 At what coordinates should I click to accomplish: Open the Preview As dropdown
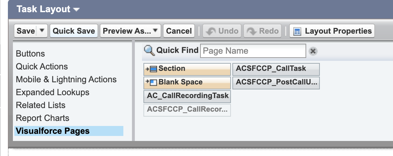[130, 31]
